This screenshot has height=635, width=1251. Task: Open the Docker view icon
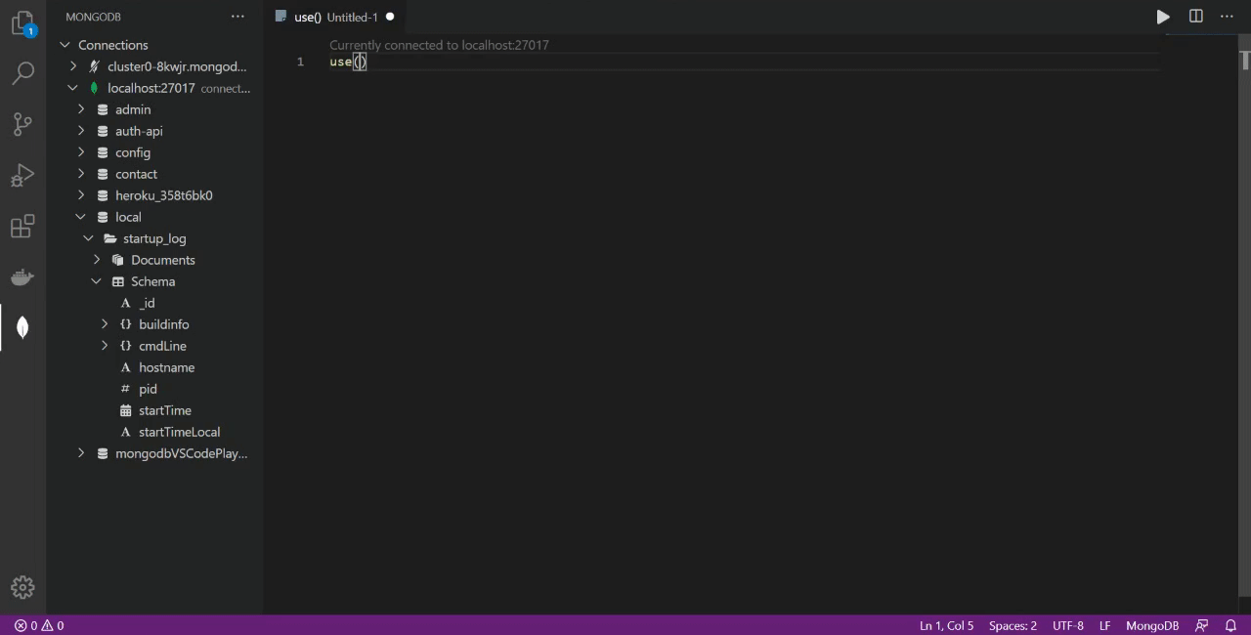tap(22, 277)
